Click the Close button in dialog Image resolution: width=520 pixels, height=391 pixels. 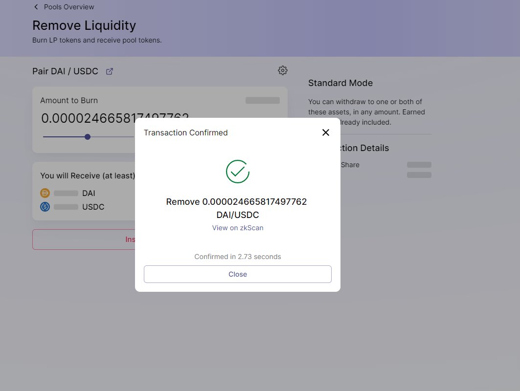click(237, 274)
